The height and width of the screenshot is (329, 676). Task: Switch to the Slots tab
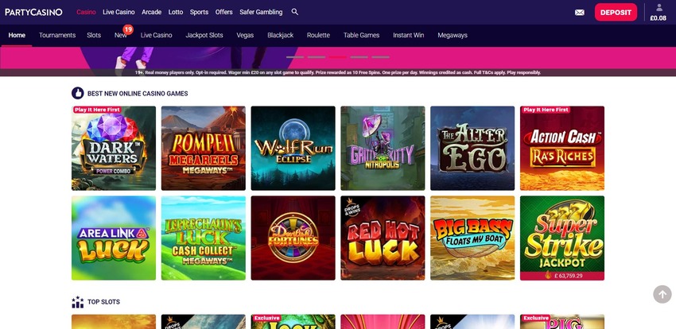tap(94, 35)
